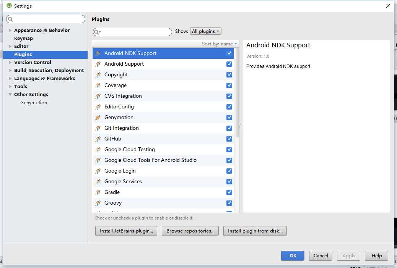Click the GitHub plugin icon
Image resolution: width=397 pixels, height=268 pixels.
point(98,139)
